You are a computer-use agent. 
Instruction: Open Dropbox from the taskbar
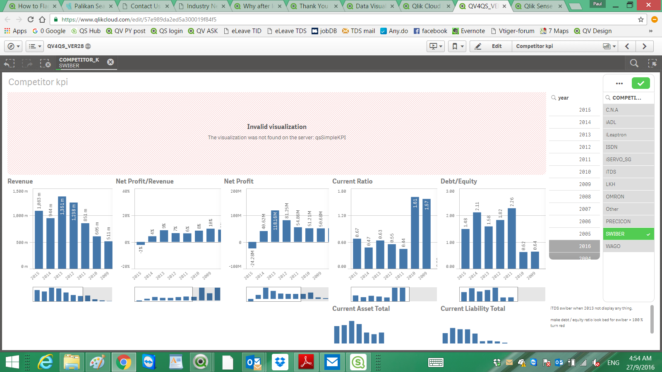tap(280, 362)
